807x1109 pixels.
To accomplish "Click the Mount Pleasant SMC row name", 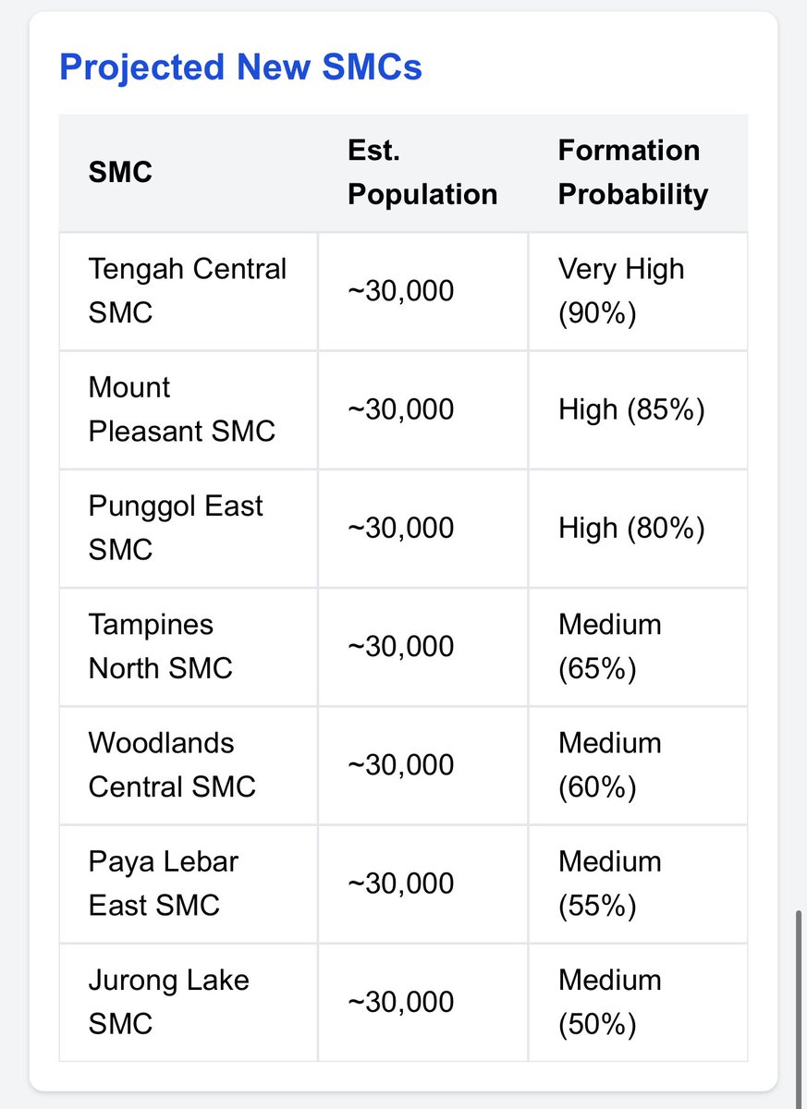I will (182, 409).
